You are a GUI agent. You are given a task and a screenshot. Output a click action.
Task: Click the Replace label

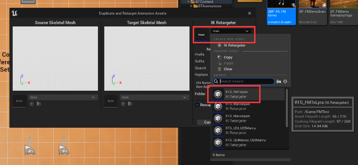click(x=201, y=74)
